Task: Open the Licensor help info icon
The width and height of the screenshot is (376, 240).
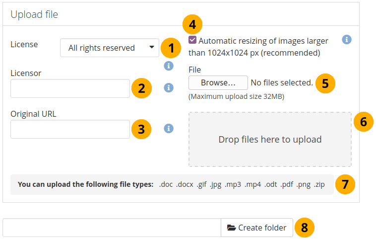Action: [168, 87]
